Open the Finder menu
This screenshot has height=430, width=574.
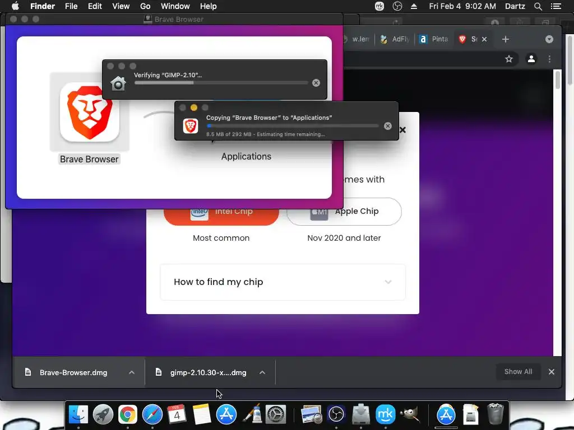43,6
